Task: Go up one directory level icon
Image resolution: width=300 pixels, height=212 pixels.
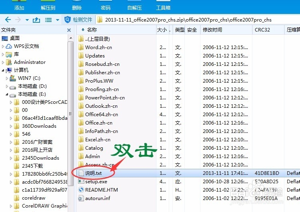Action: pos(36,20)
